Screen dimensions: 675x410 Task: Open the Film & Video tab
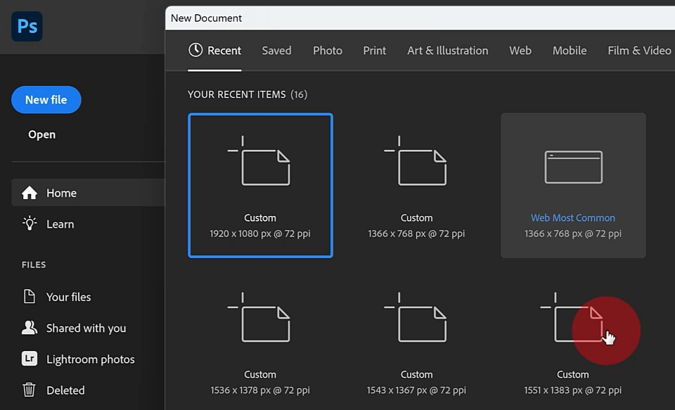point(639,51)
